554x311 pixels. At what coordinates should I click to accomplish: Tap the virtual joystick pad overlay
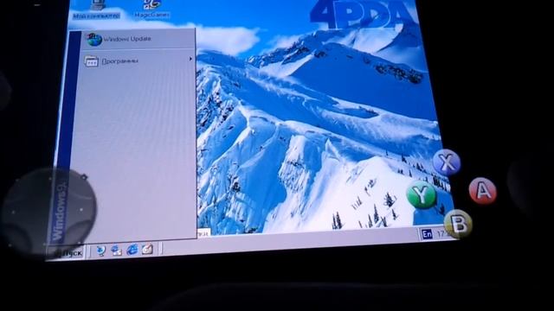[x=49, y=213]
